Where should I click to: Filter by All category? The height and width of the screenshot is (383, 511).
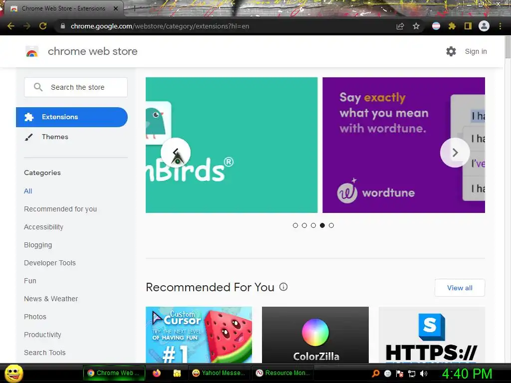point(28,191)
